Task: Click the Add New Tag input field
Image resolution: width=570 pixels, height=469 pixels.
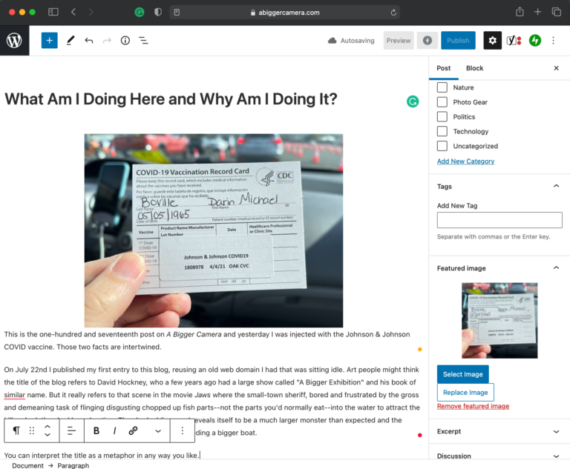Action: coord(499,220)
